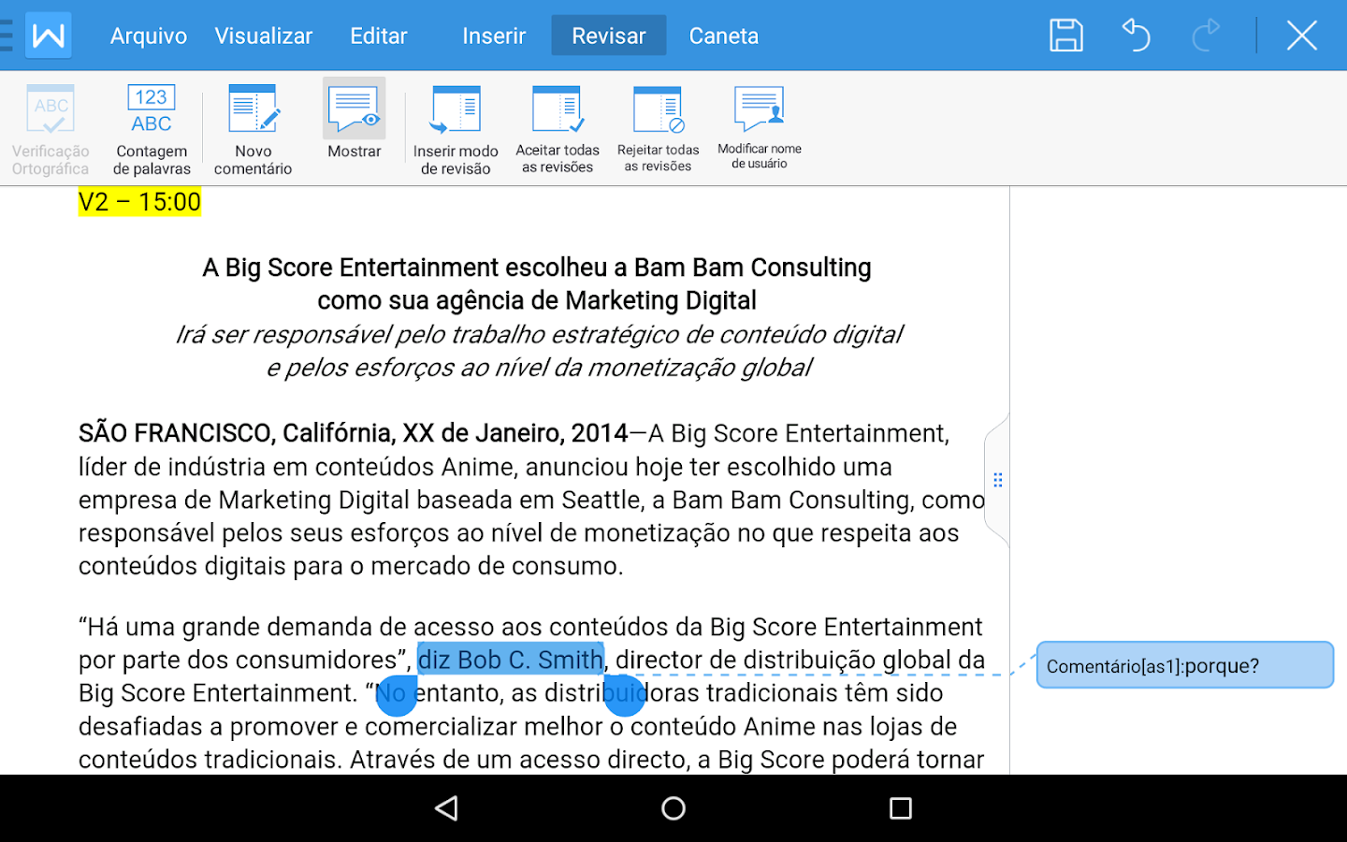The image size is (1347, 842).
Task: Open the Caneta tab
Action: click(x=724, y=36)
